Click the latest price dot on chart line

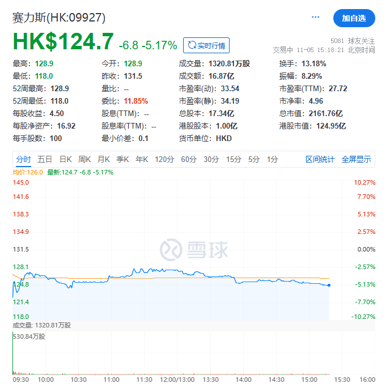pyautogui.click(x=329, y=285)
